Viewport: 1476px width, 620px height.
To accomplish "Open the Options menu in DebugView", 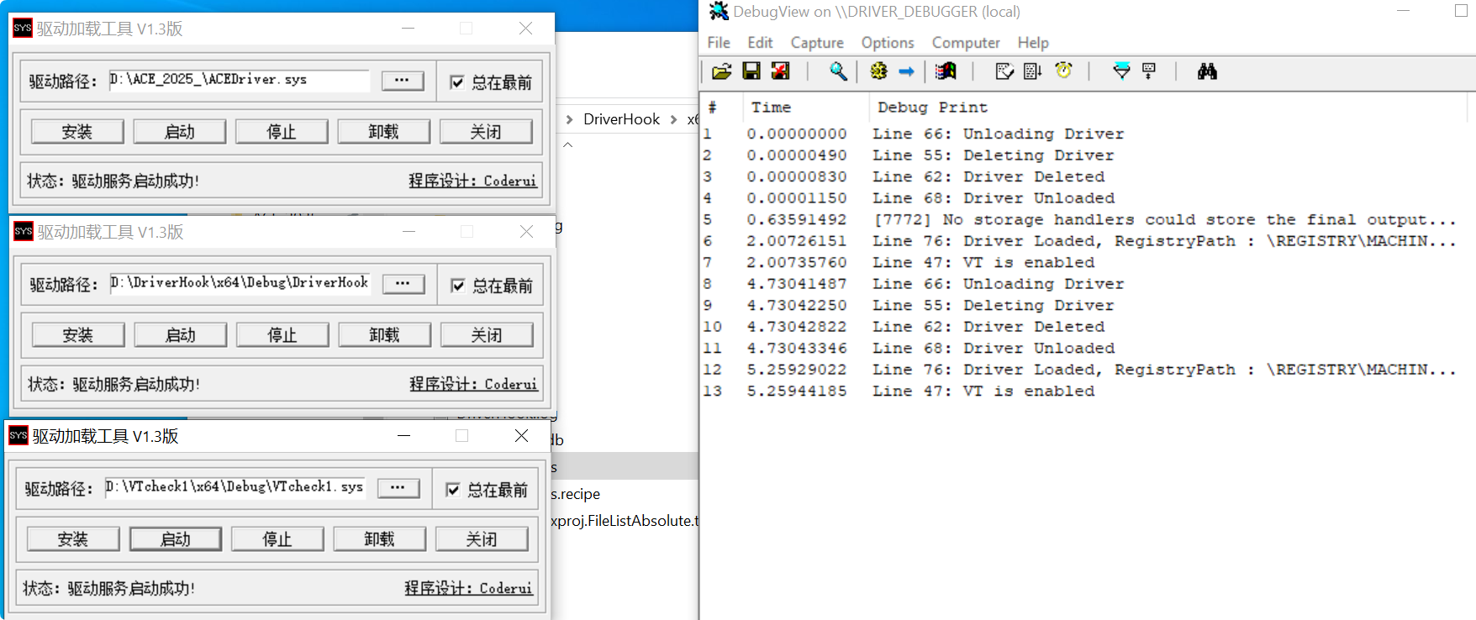I will [x=888, y=42].
